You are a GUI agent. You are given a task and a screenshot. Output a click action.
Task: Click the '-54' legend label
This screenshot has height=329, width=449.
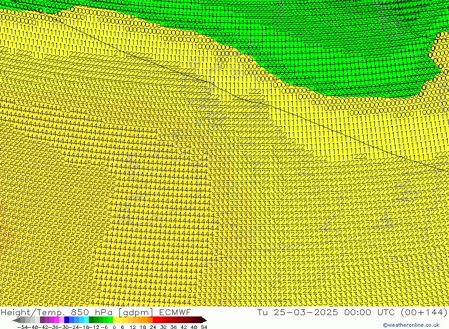(22, 327)
